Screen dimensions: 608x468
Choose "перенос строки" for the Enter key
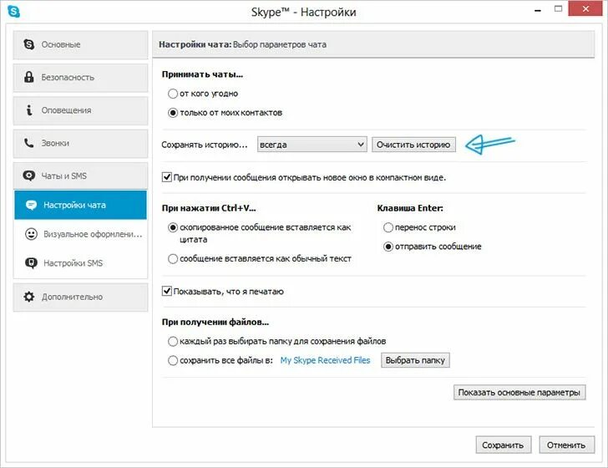pos(388,227)
